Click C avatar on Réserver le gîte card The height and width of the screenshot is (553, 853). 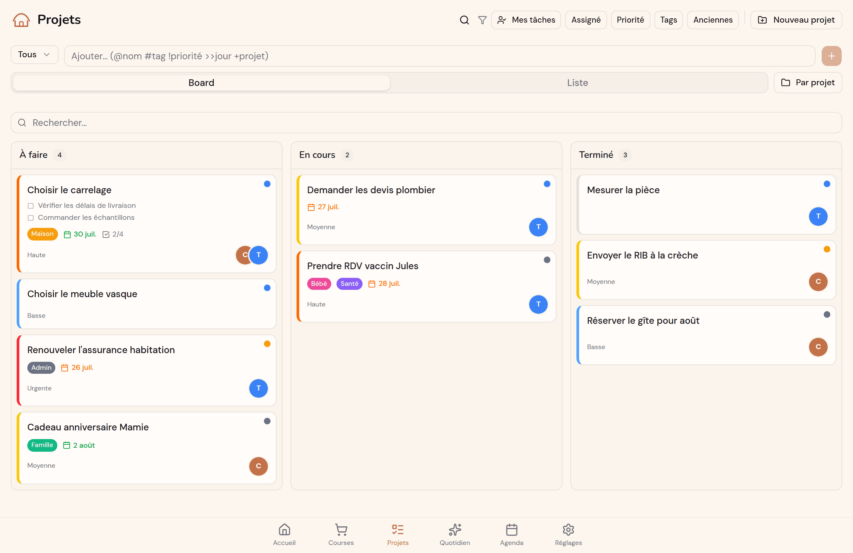tap(818, 347)
